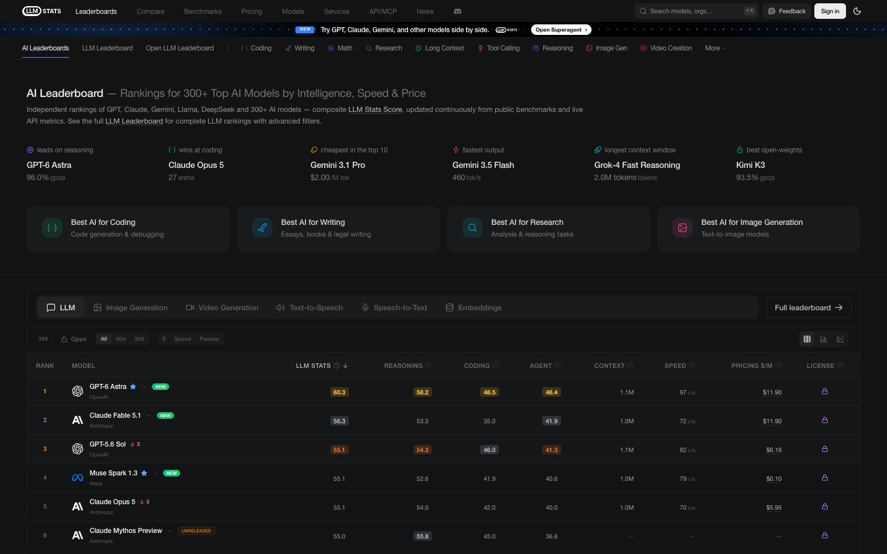887x554 pixels.
Task: Click the LLM Stats logo
Action: 42,11
